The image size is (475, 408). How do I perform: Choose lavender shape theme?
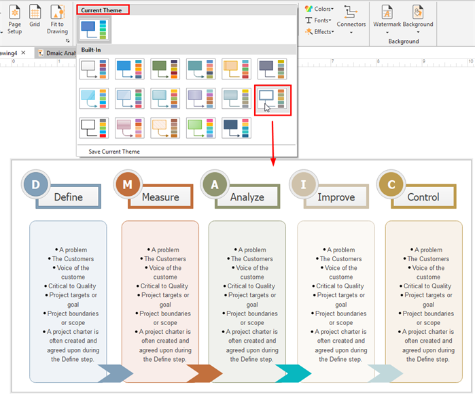pyautogui.click(x=201, y=98)
